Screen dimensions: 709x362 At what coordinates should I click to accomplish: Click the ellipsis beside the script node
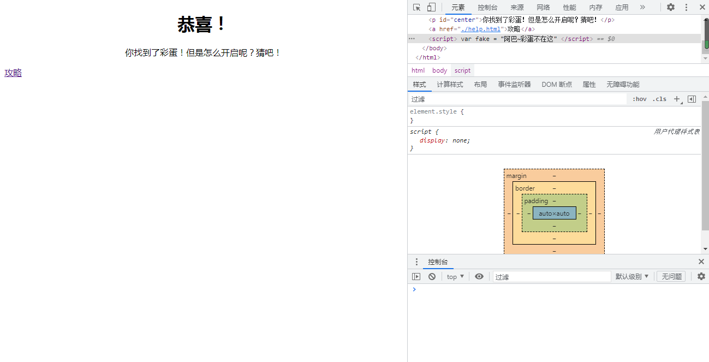[x=412, y=39]
